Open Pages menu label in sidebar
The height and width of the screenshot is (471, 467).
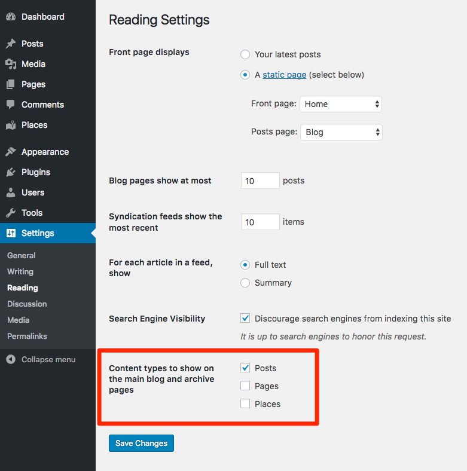33,84
